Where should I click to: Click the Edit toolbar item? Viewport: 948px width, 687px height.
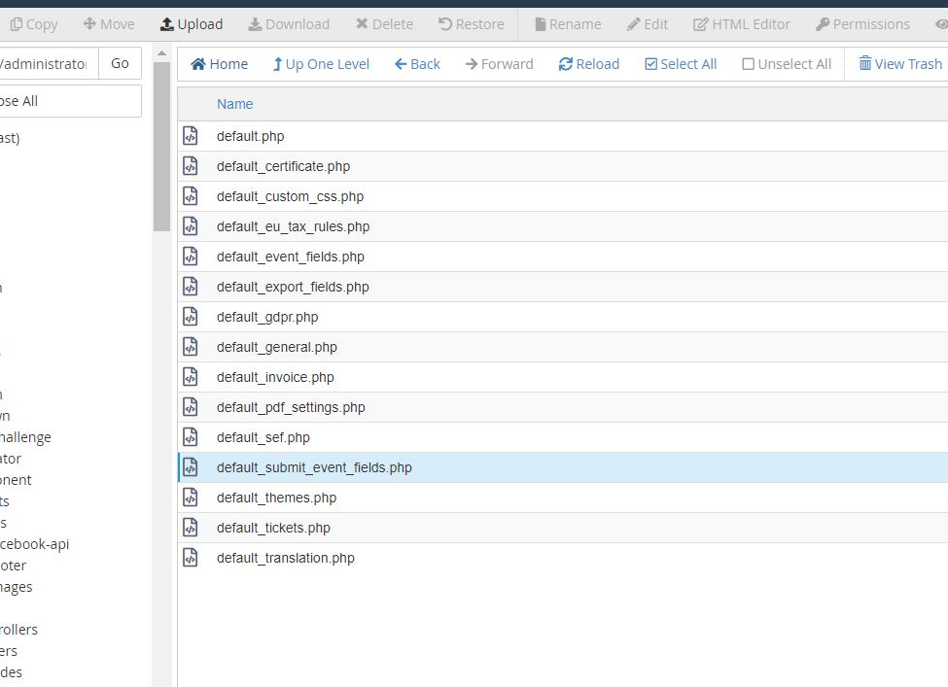pos(648,24)
